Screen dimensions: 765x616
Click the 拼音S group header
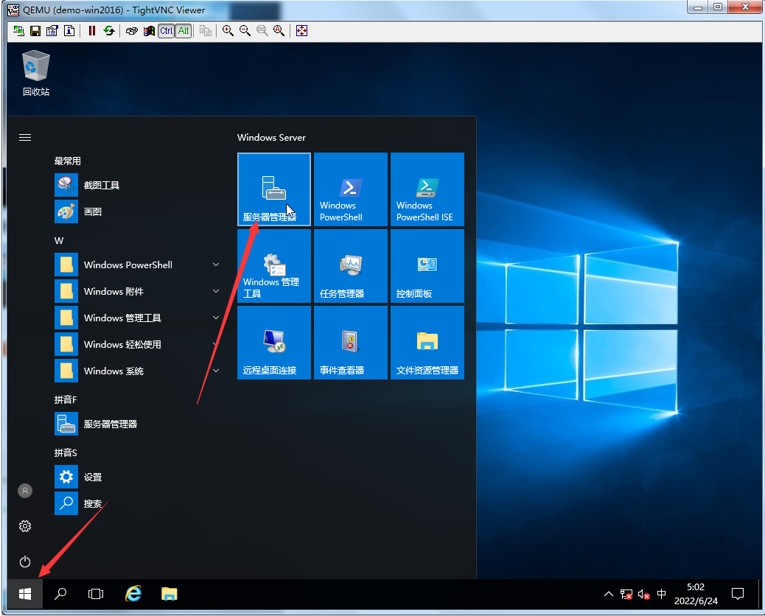(66, 452)
